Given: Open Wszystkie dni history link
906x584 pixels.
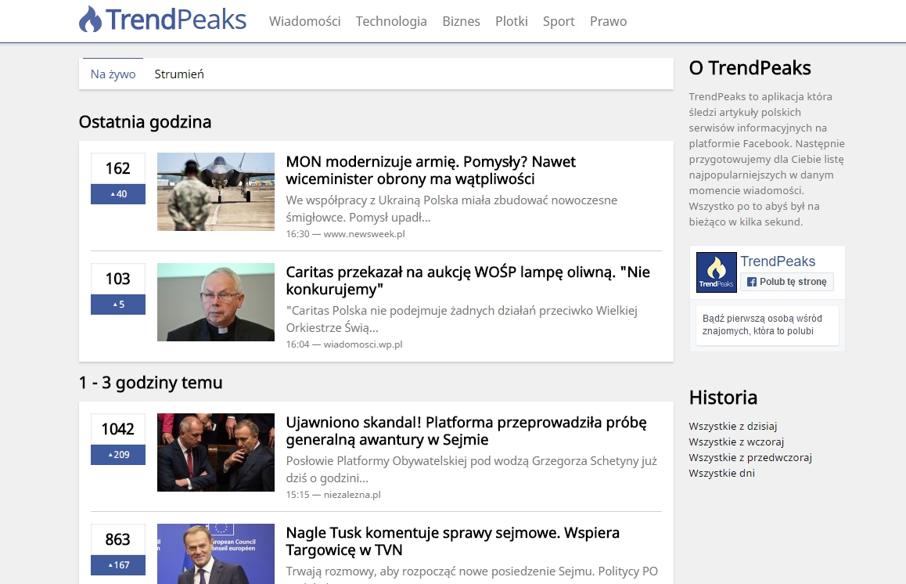Looking at the screenshot, I should click(721, 473).
